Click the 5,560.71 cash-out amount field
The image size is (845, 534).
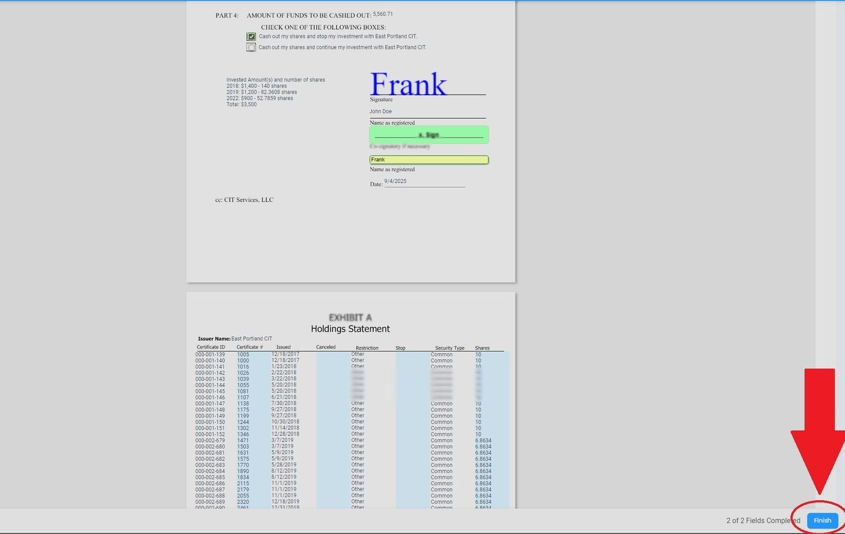click(x=383, y=14)
